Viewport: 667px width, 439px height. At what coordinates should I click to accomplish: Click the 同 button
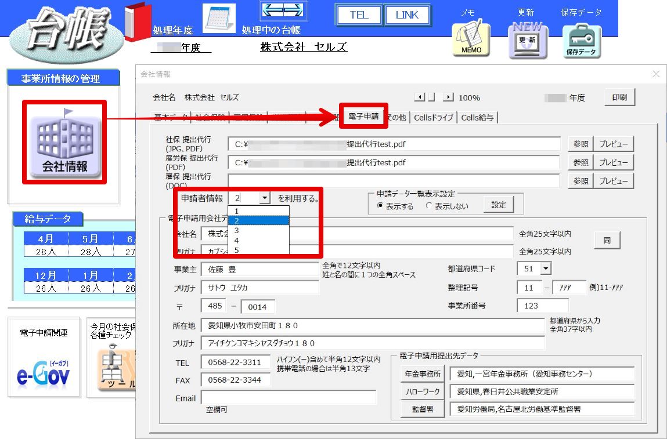607,241
